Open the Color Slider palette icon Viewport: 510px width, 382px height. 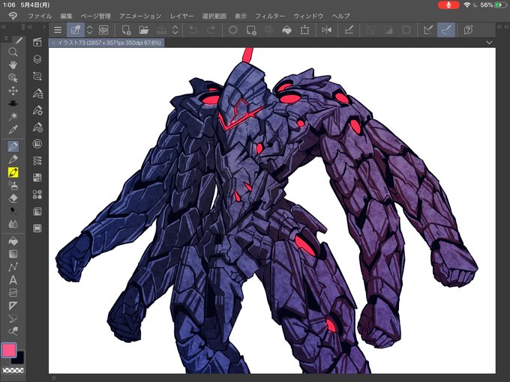(x=37, y=161)
